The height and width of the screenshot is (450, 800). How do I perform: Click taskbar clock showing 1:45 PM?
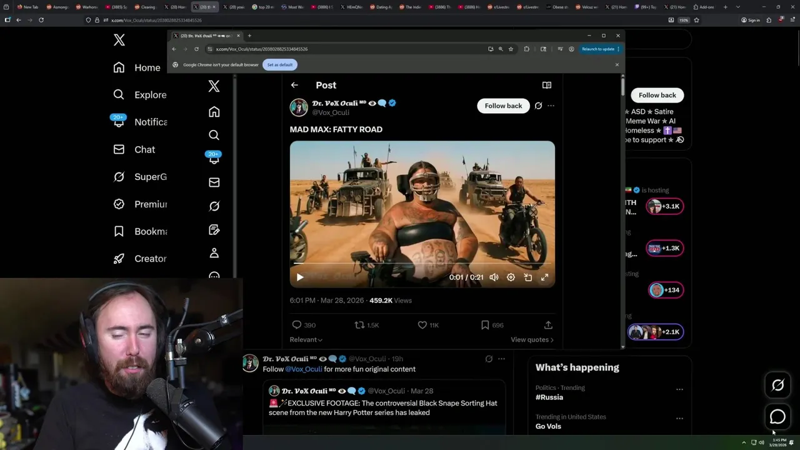779,442
